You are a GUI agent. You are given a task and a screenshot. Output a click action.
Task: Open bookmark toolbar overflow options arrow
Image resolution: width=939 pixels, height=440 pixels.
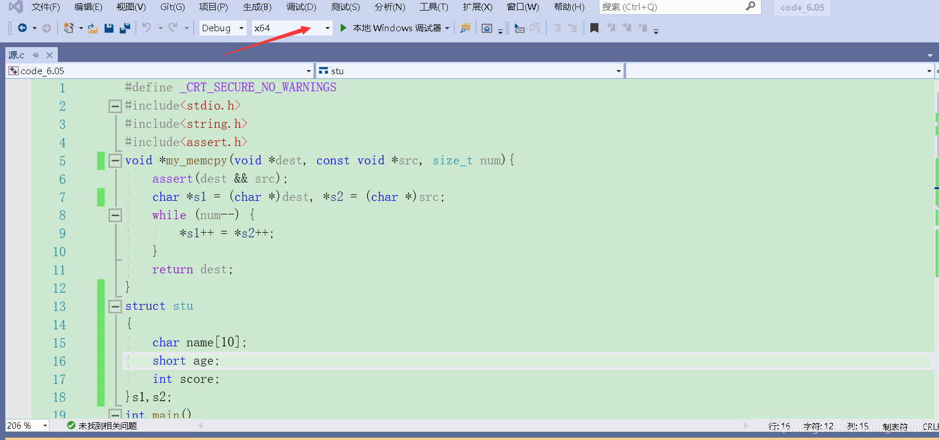coord(656,31)
